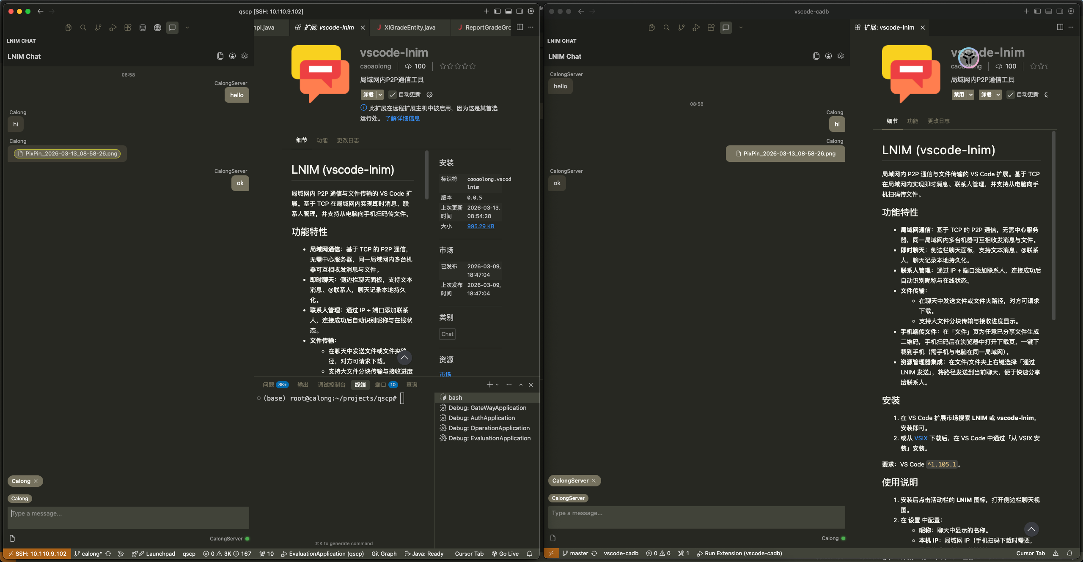
Task: Open LNIM chat settings gear in left panel
Action: pos(245,56)
